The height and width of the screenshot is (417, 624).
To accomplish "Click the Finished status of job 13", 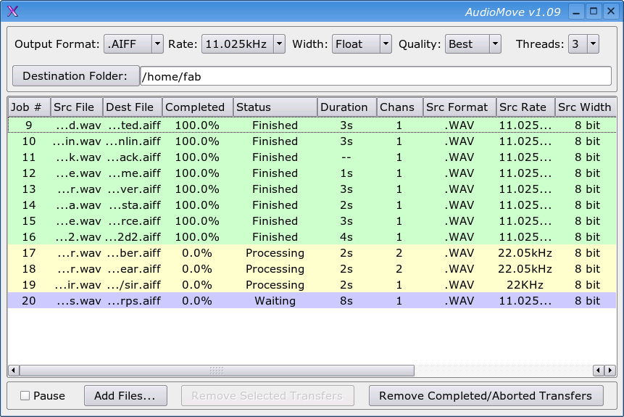I will pos(275,189).
